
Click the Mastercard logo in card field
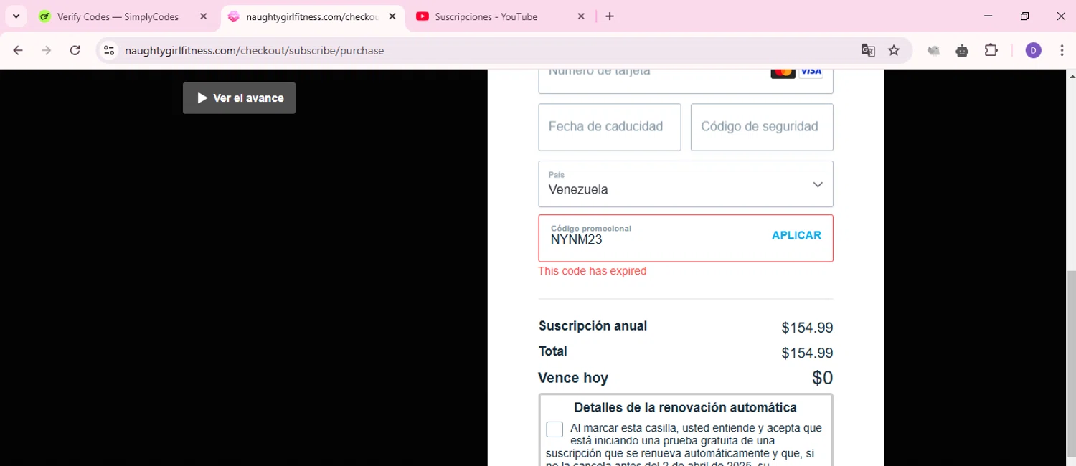[x=783, y=72]
